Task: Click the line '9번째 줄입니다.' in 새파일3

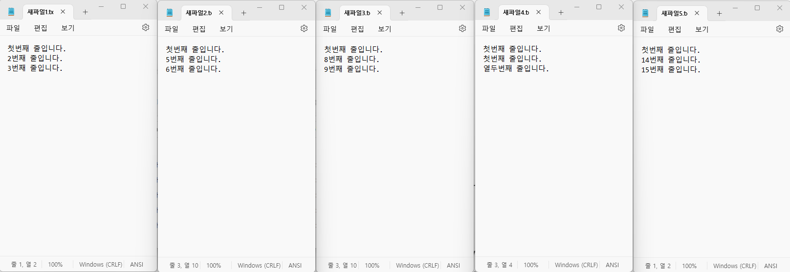Action: [351, 69]
